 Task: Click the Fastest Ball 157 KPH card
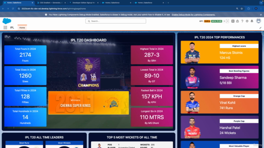(152, 96)
